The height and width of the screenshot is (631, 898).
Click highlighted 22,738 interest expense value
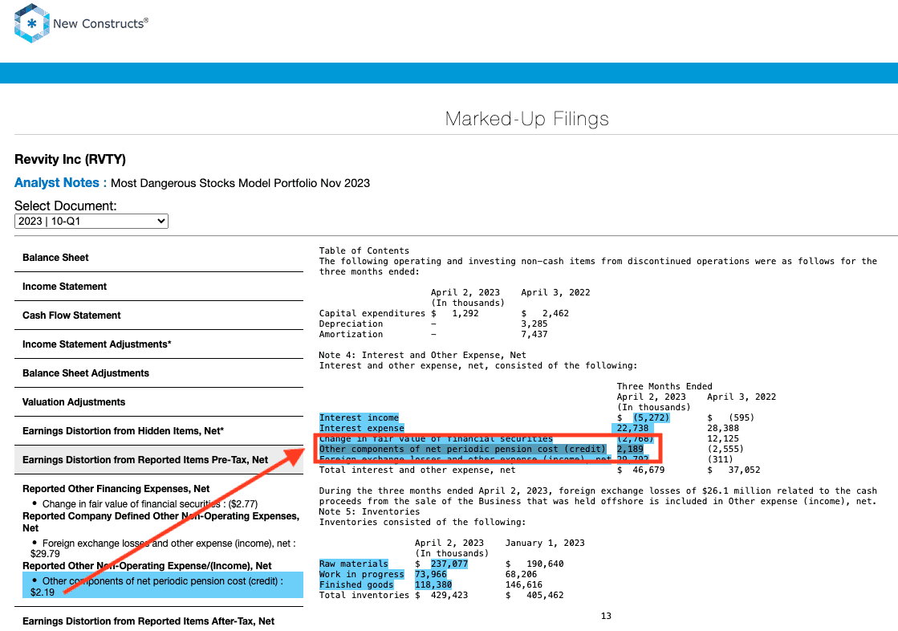click(632, 428)
